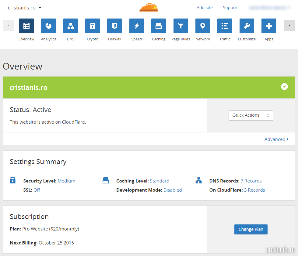Open the Speed lightning bolt icon
Viewport: 298px width, 256px height.
136,26
